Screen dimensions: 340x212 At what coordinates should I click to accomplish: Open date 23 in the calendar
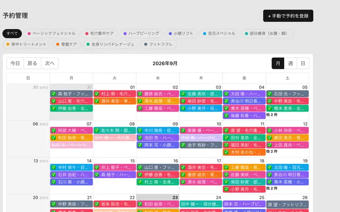175,197
